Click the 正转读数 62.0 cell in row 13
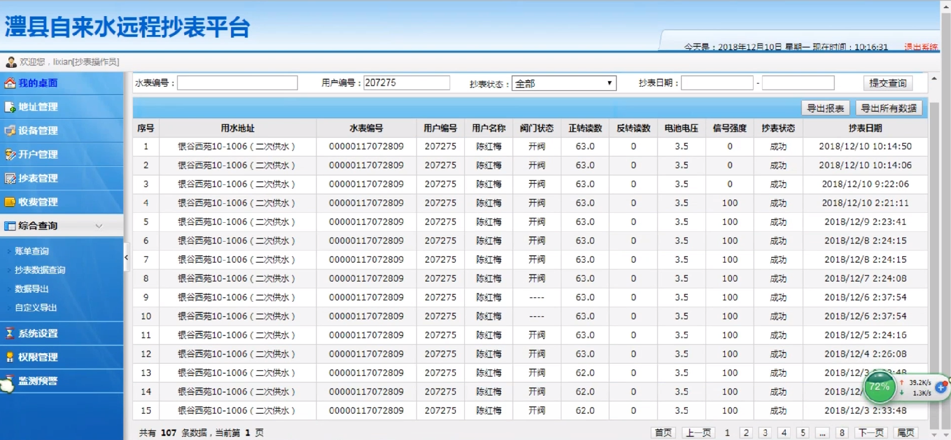Screen dimensions: 951x440 click(585, 373)
